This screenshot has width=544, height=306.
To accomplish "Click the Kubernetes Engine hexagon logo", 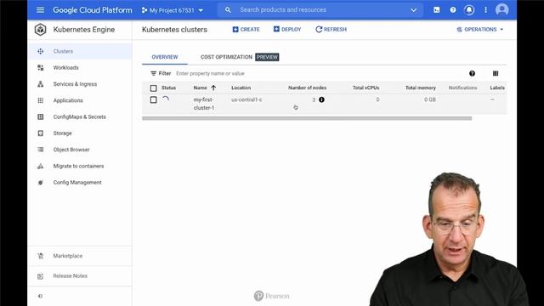I will [40, 30].
